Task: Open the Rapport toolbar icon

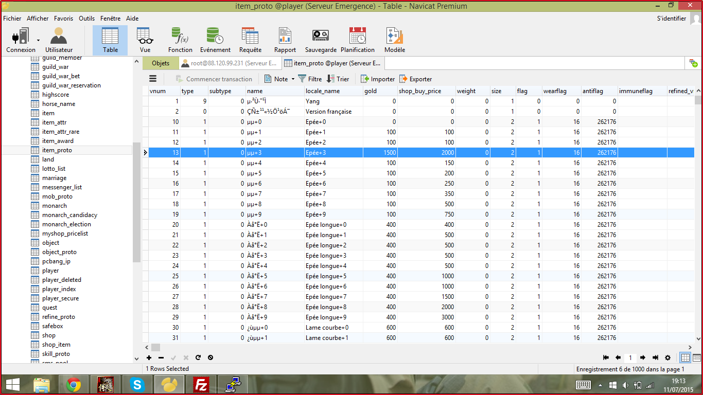Action: click(x=285, y=41)
